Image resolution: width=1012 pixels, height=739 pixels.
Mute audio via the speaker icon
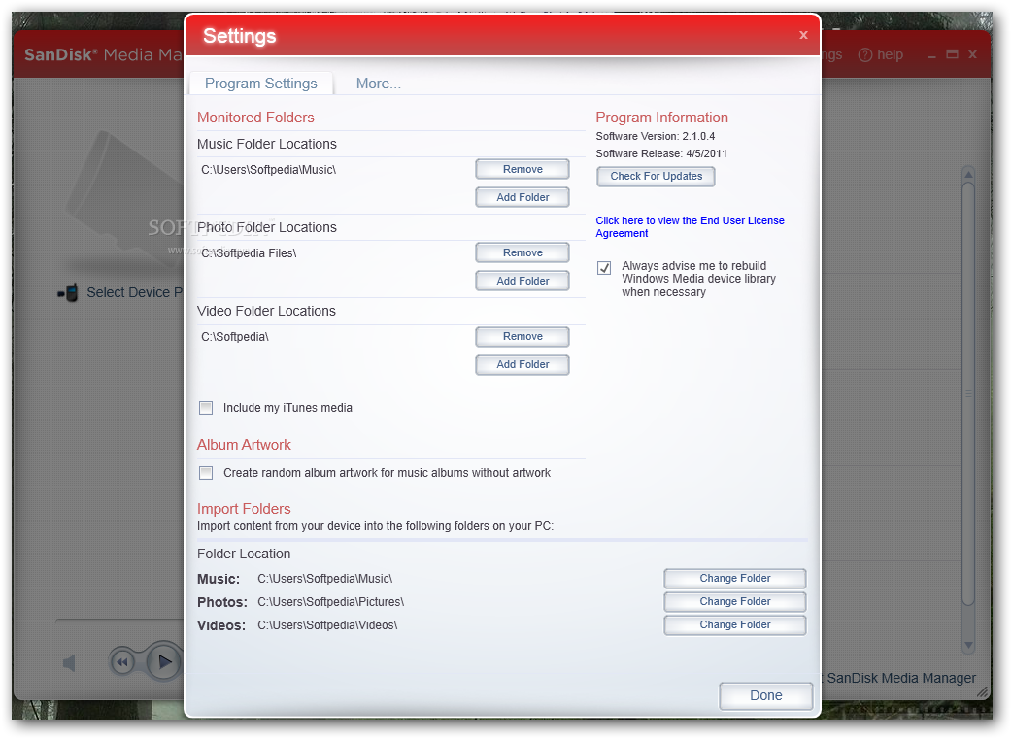point(69,663)
